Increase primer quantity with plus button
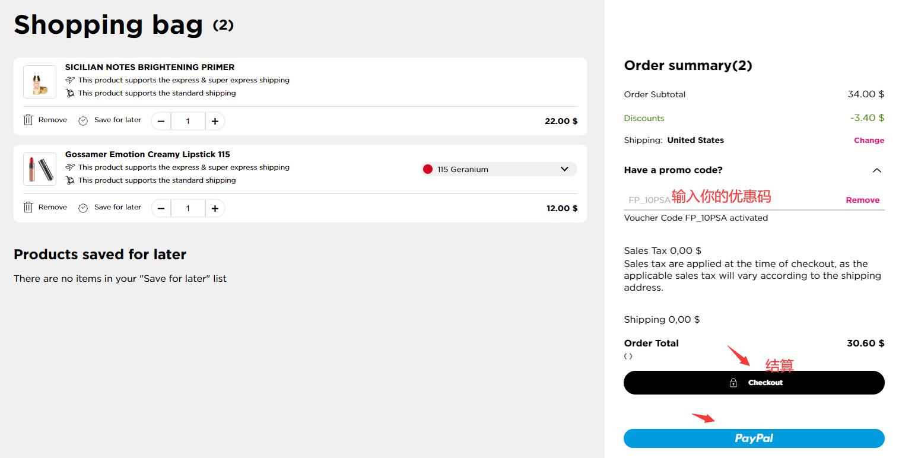899x458 pixels. click(215, 121)
